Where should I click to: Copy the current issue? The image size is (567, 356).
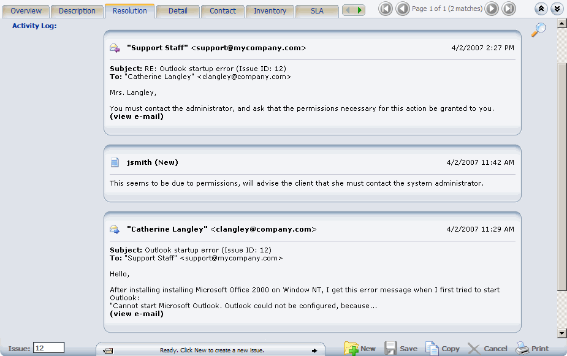(443, 349)
